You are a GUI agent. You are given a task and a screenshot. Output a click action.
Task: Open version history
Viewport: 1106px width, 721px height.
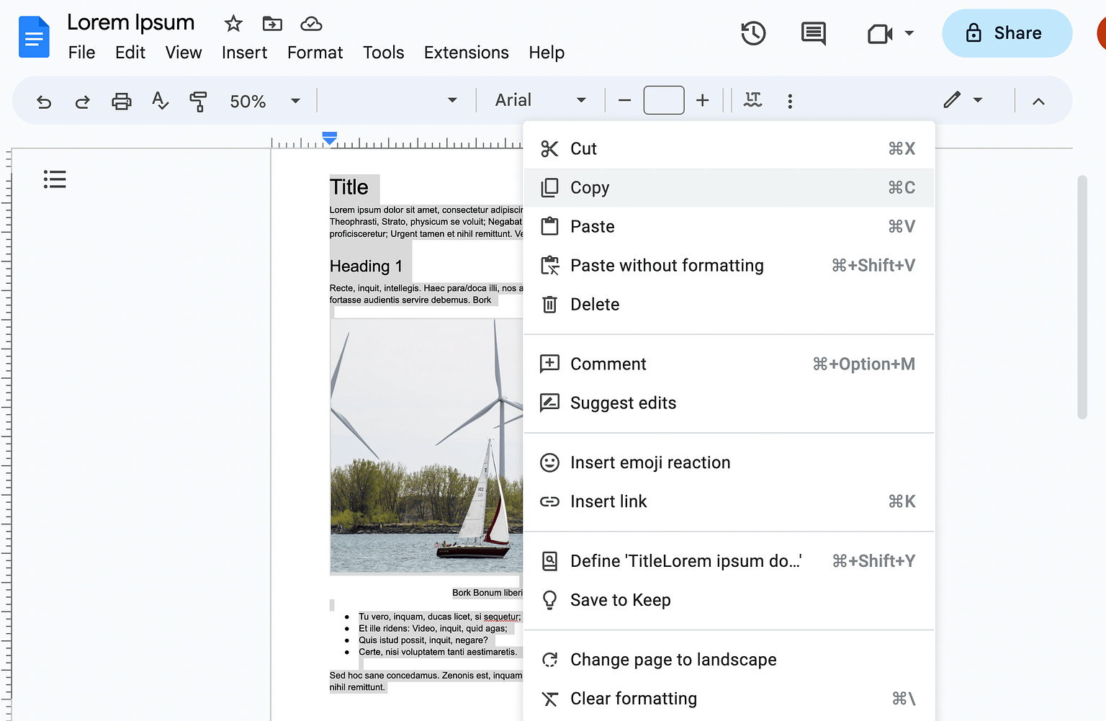(x=753, y=33)
